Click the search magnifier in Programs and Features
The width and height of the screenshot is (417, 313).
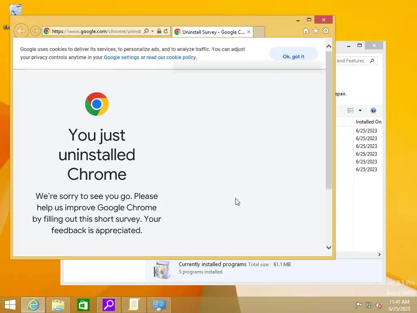[x=372, y=61]
